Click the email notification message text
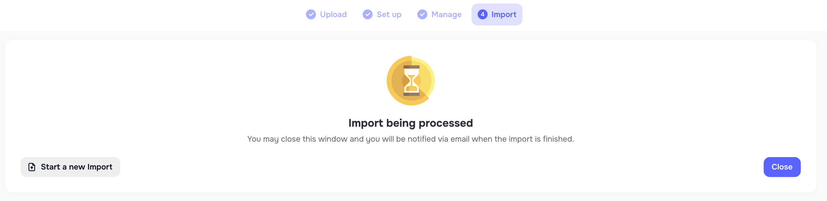Image resolution: width=827 pixels, height=201 pixels. click(x=410, y=139)
